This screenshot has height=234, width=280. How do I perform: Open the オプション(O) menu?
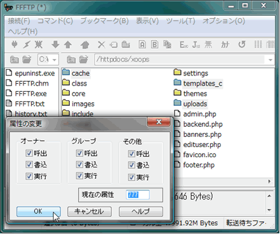point(223,21)
